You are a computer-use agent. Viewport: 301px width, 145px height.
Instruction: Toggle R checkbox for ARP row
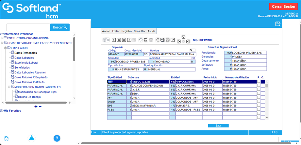click(x=259, y=82)
